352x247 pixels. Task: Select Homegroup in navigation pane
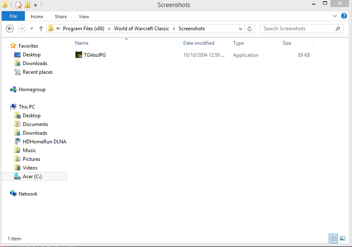point(32,90)
